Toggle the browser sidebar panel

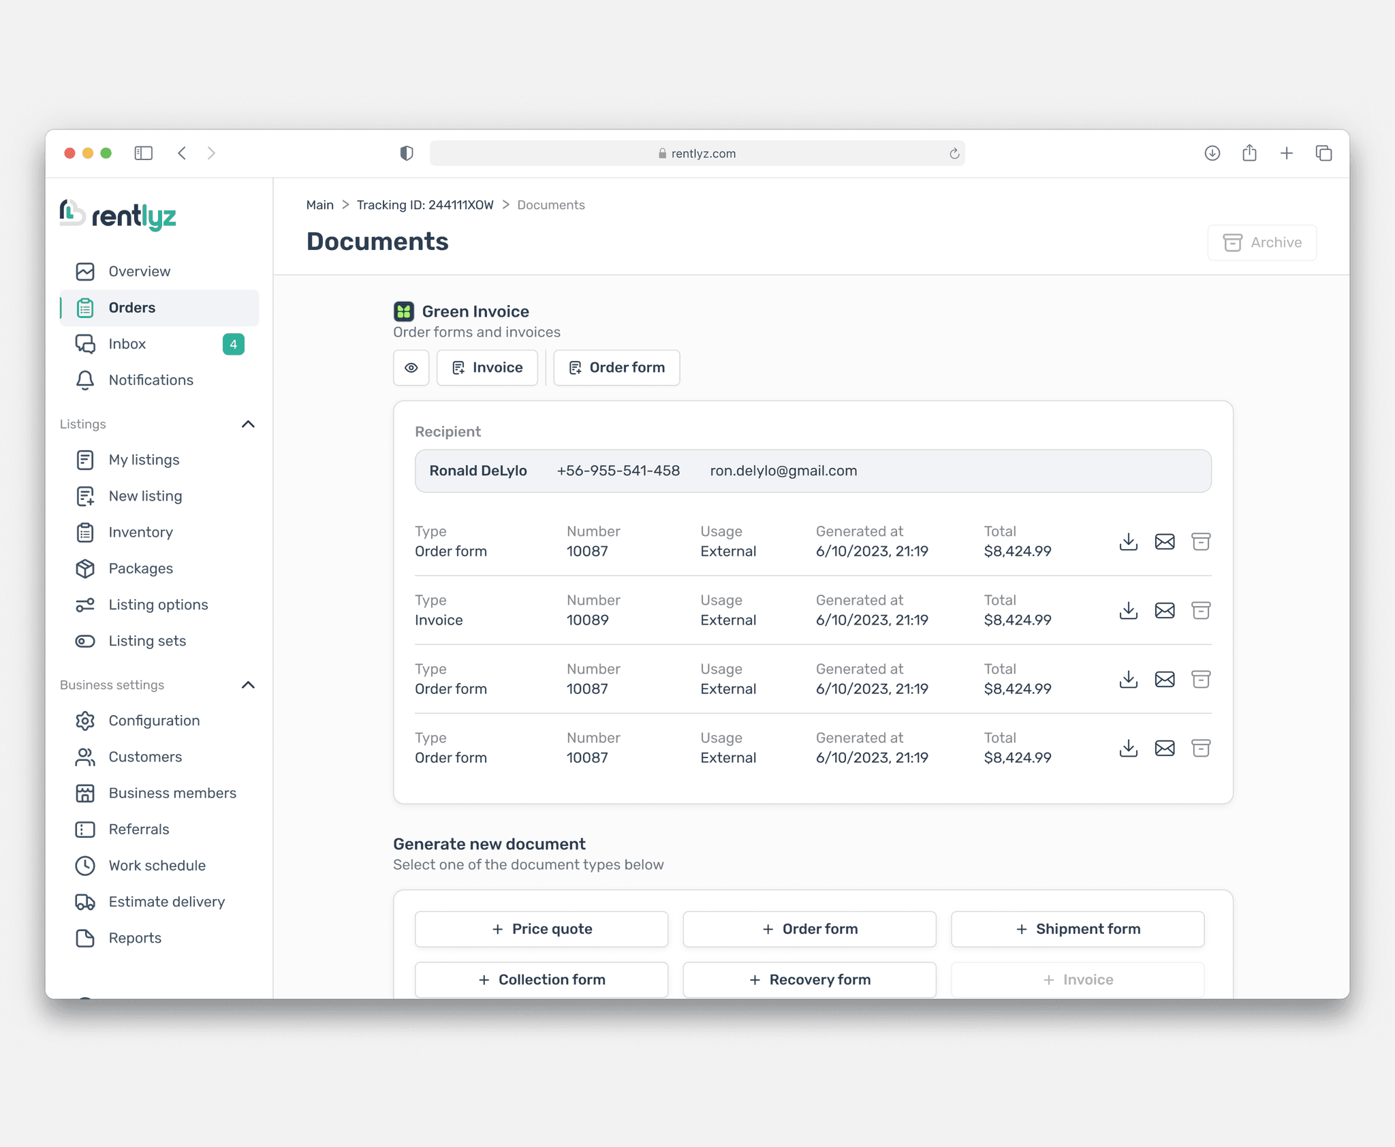click(143, 153)
